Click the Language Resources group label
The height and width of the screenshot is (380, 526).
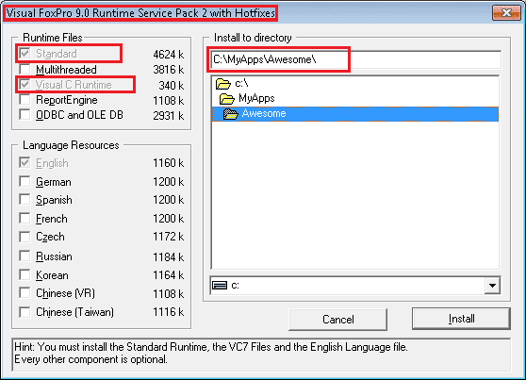pos(71,145)
